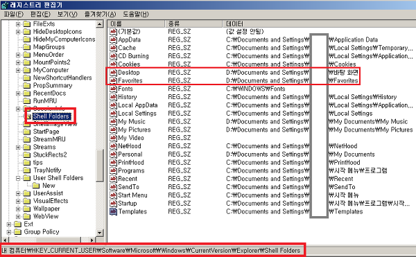Open the 편집(E) menu
The width and height of the screenshot is (416, 257).
point(40,14)
